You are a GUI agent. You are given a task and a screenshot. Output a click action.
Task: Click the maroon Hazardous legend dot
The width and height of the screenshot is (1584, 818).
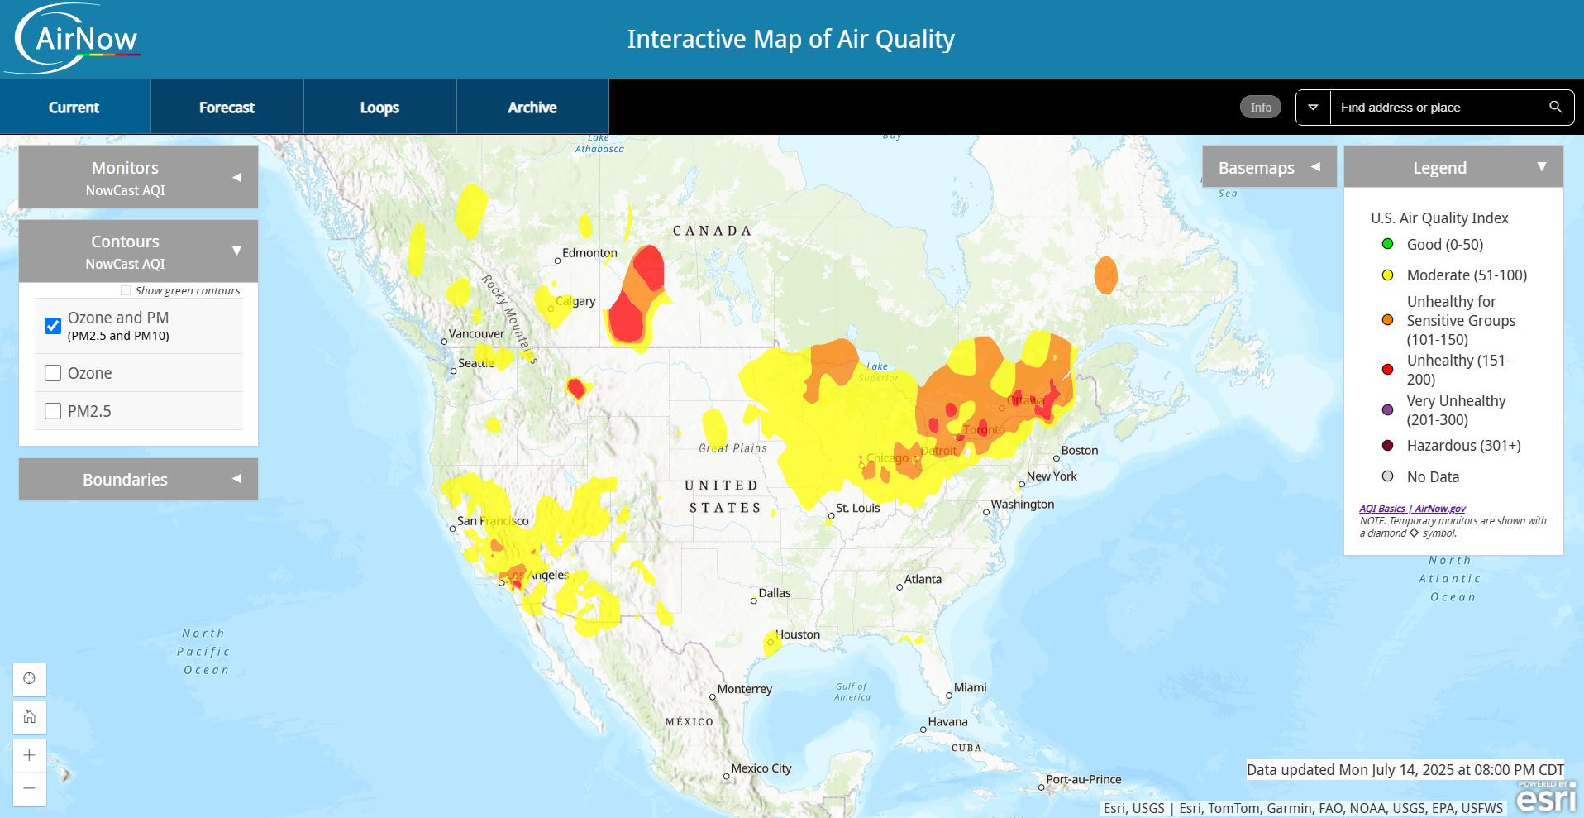1388,445
